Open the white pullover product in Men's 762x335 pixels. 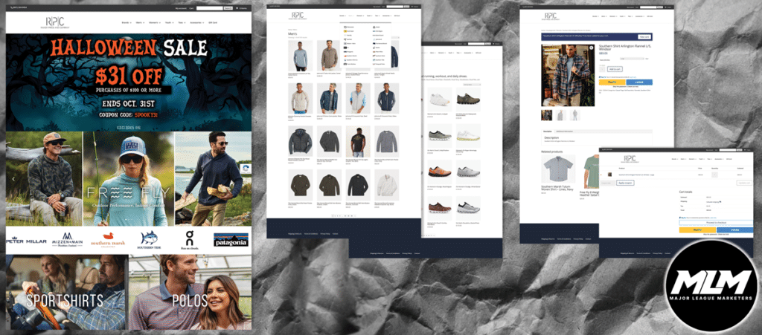(x=387, y=185)
